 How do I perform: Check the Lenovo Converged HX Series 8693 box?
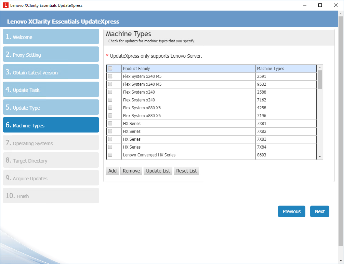(x=110, y=155)
